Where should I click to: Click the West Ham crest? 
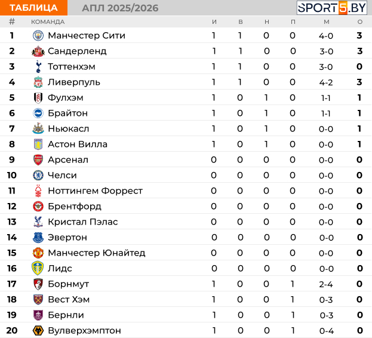(38, 299)
